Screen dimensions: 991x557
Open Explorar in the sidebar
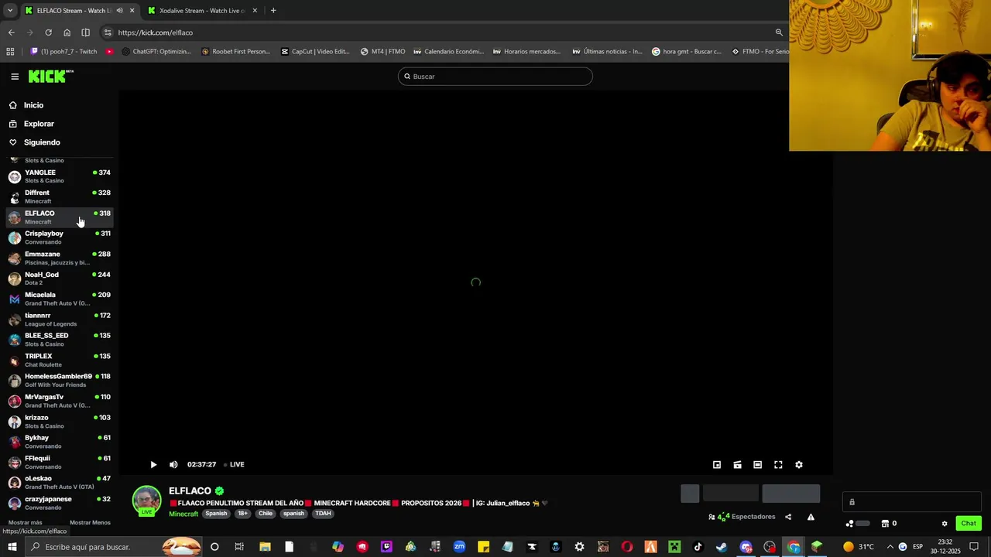tap(39, 124)
